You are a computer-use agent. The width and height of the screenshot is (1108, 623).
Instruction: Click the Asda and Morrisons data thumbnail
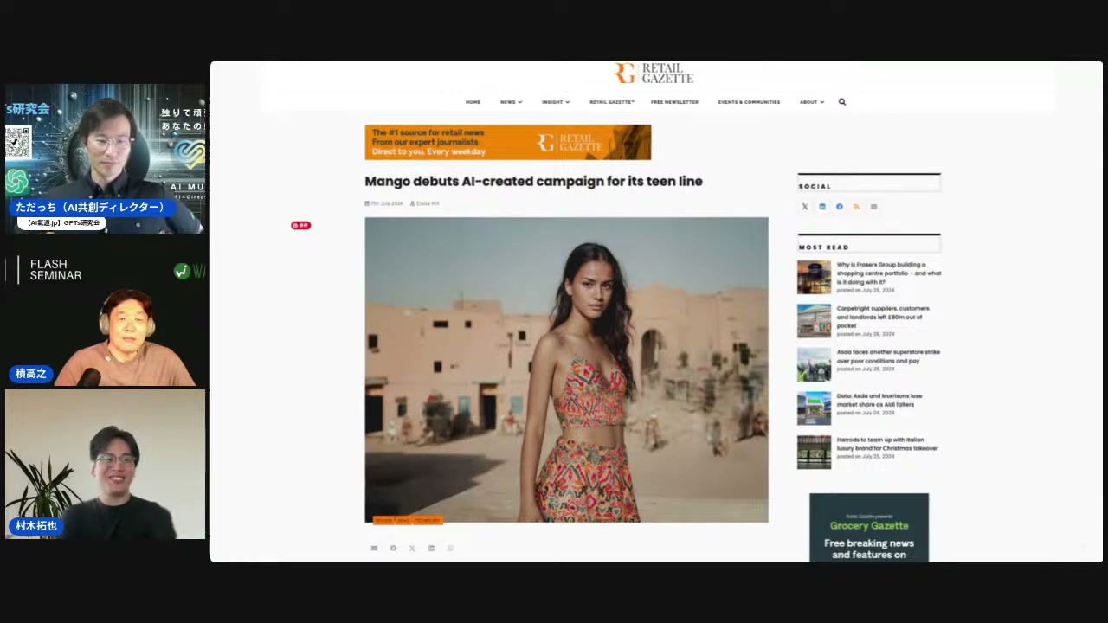(x=814, y=408)
